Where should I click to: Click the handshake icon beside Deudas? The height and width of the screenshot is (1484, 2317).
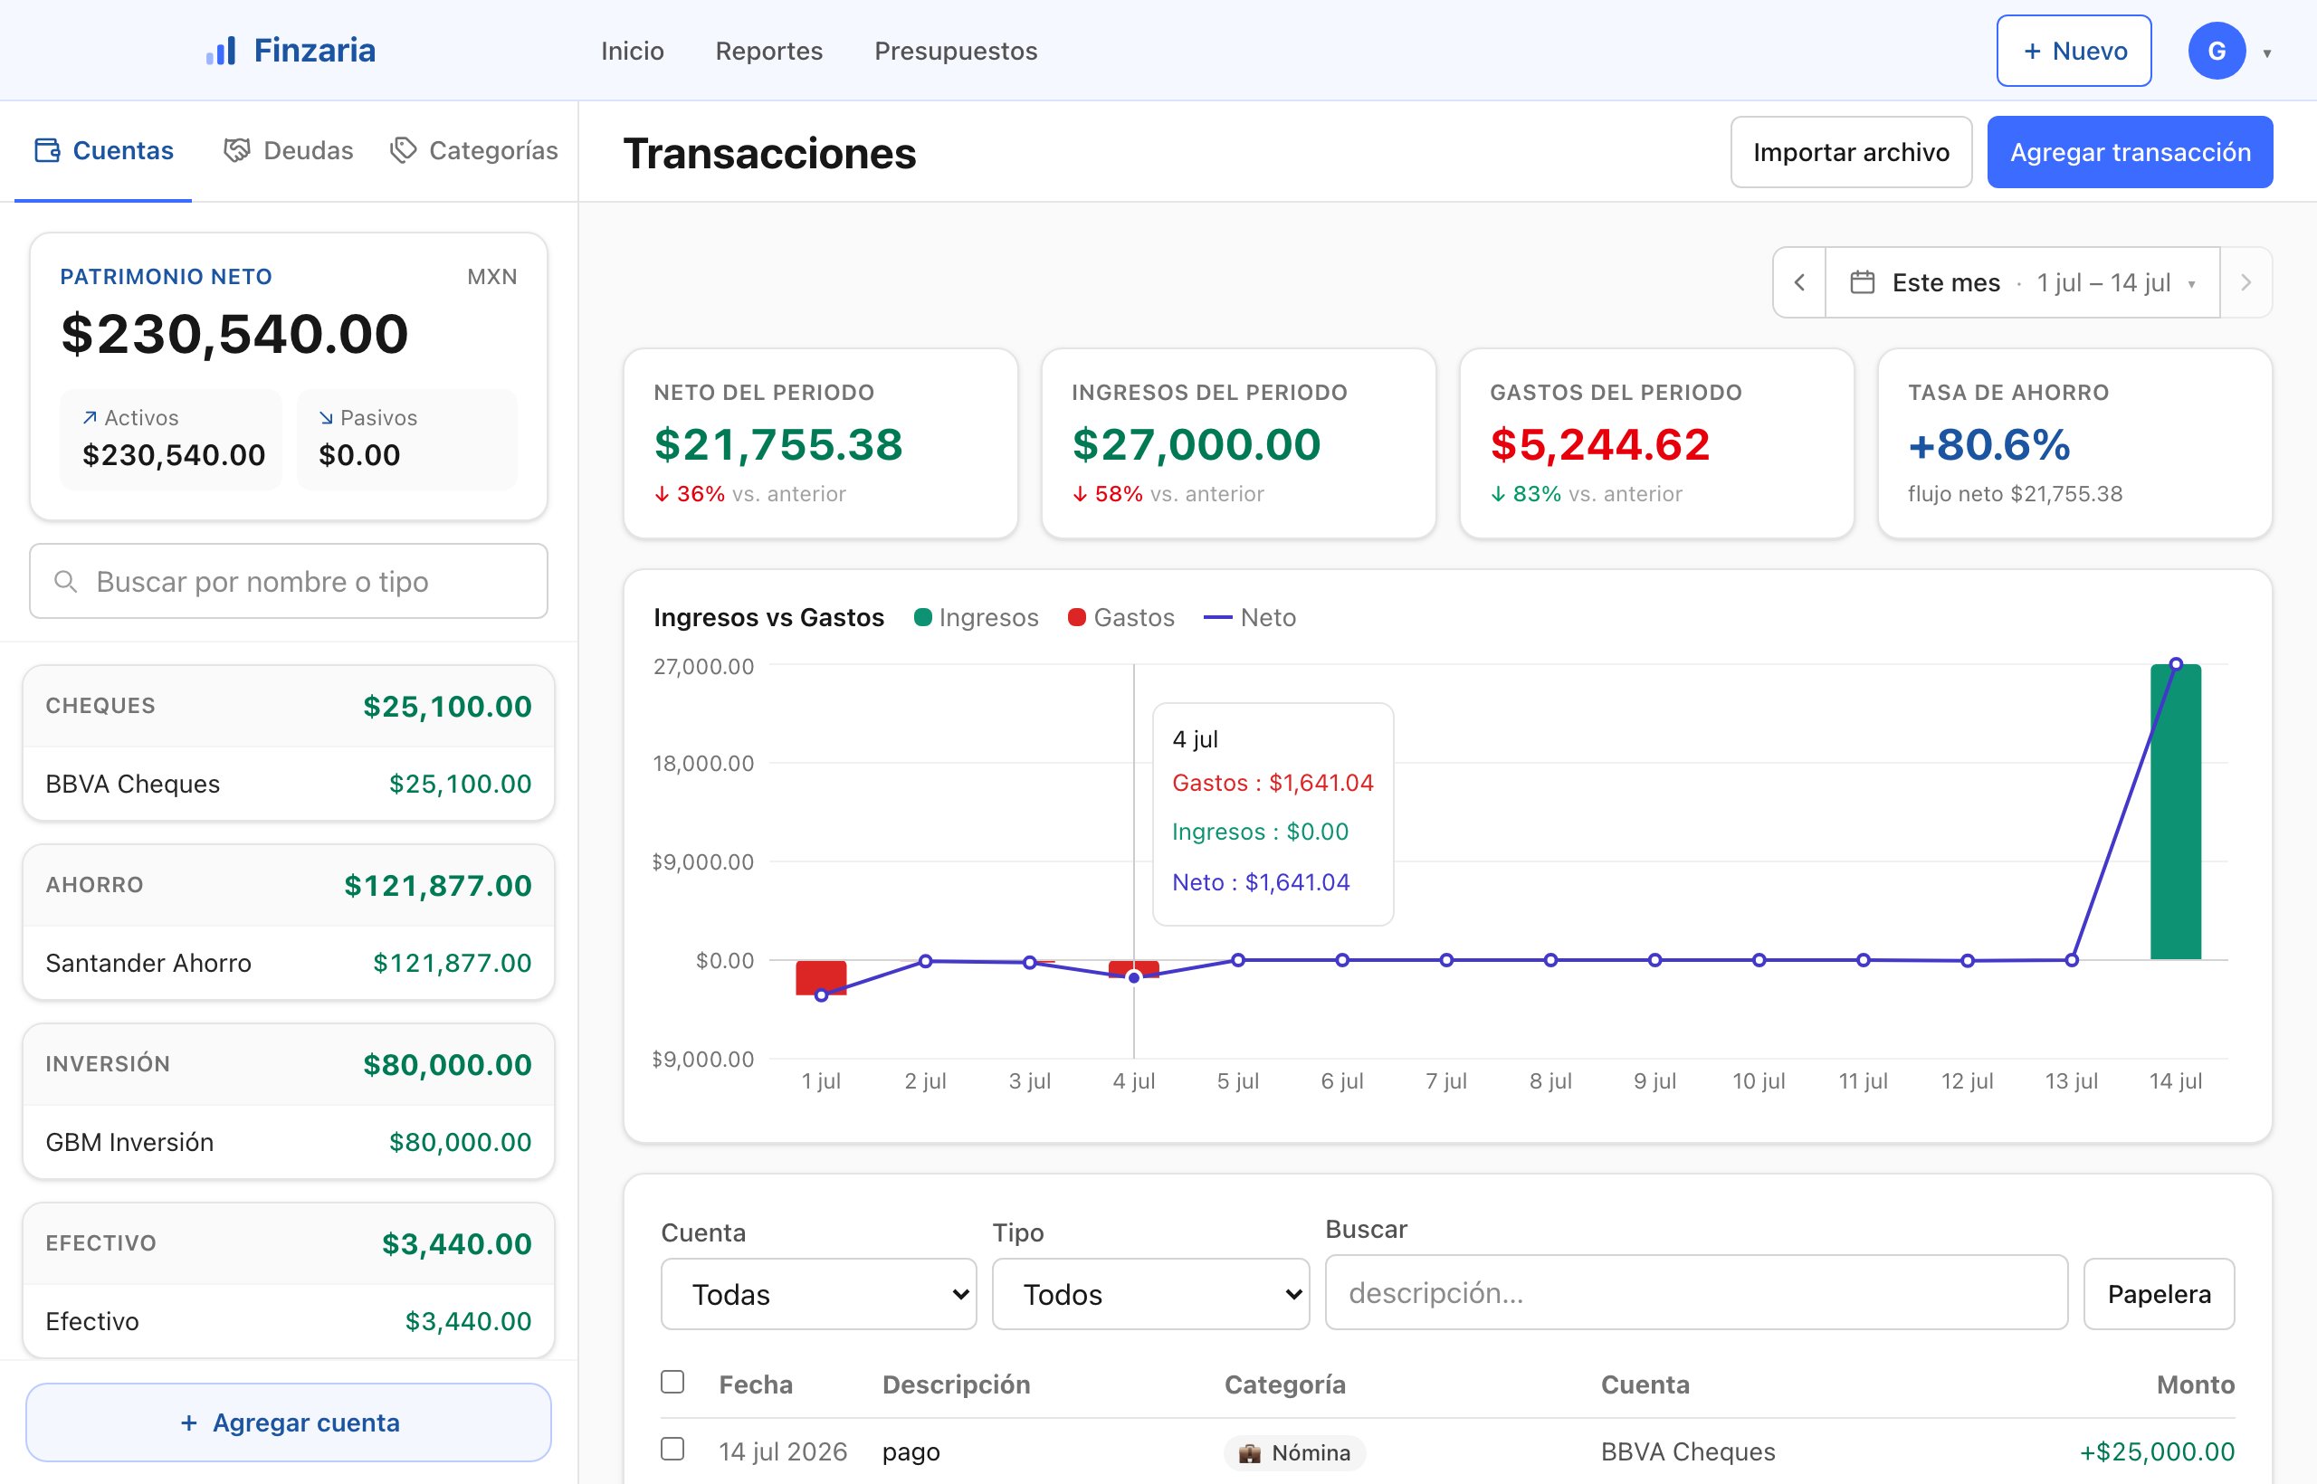[237, 150]
